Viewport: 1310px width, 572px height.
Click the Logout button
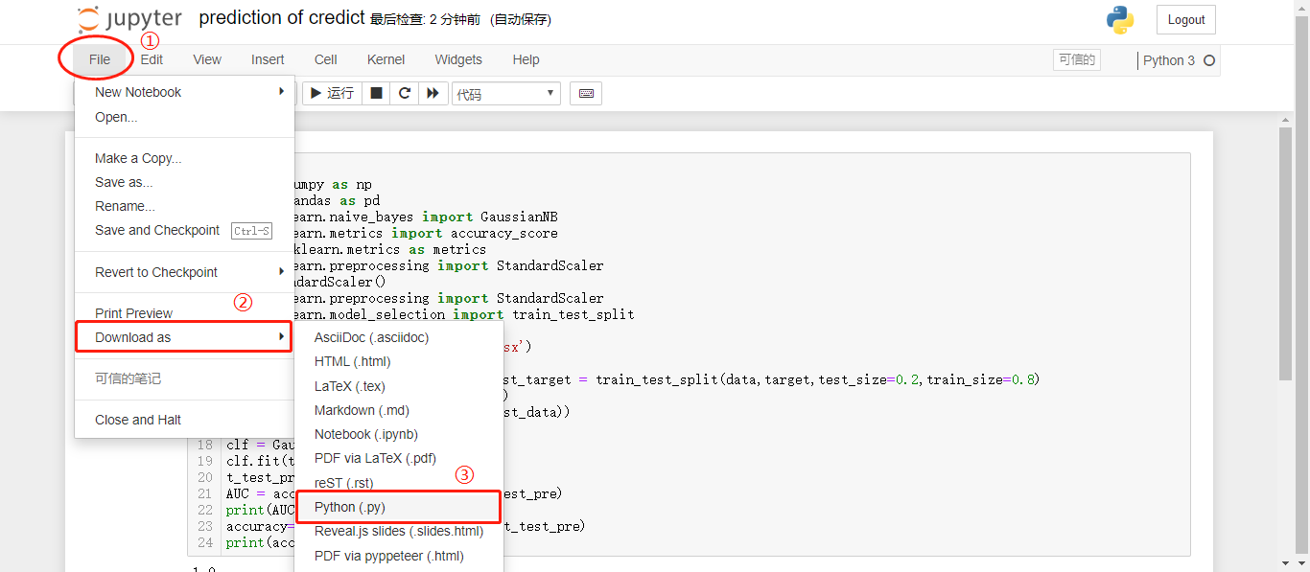(1185, 19)
